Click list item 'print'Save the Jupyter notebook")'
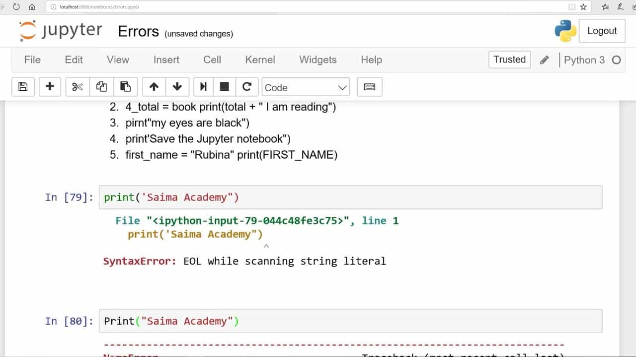 208,139
